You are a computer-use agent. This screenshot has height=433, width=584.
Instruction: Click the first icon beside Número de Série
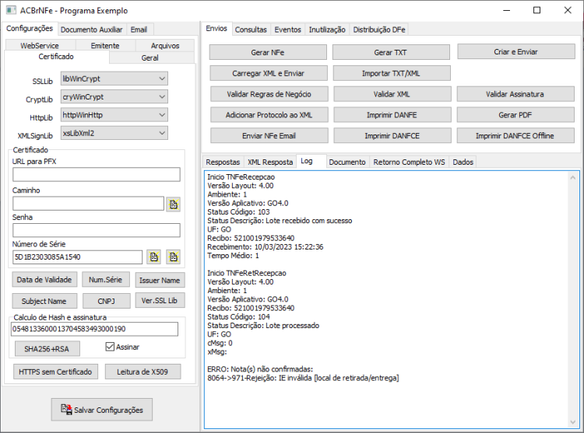pyautogui.click(x=154, y=257)
